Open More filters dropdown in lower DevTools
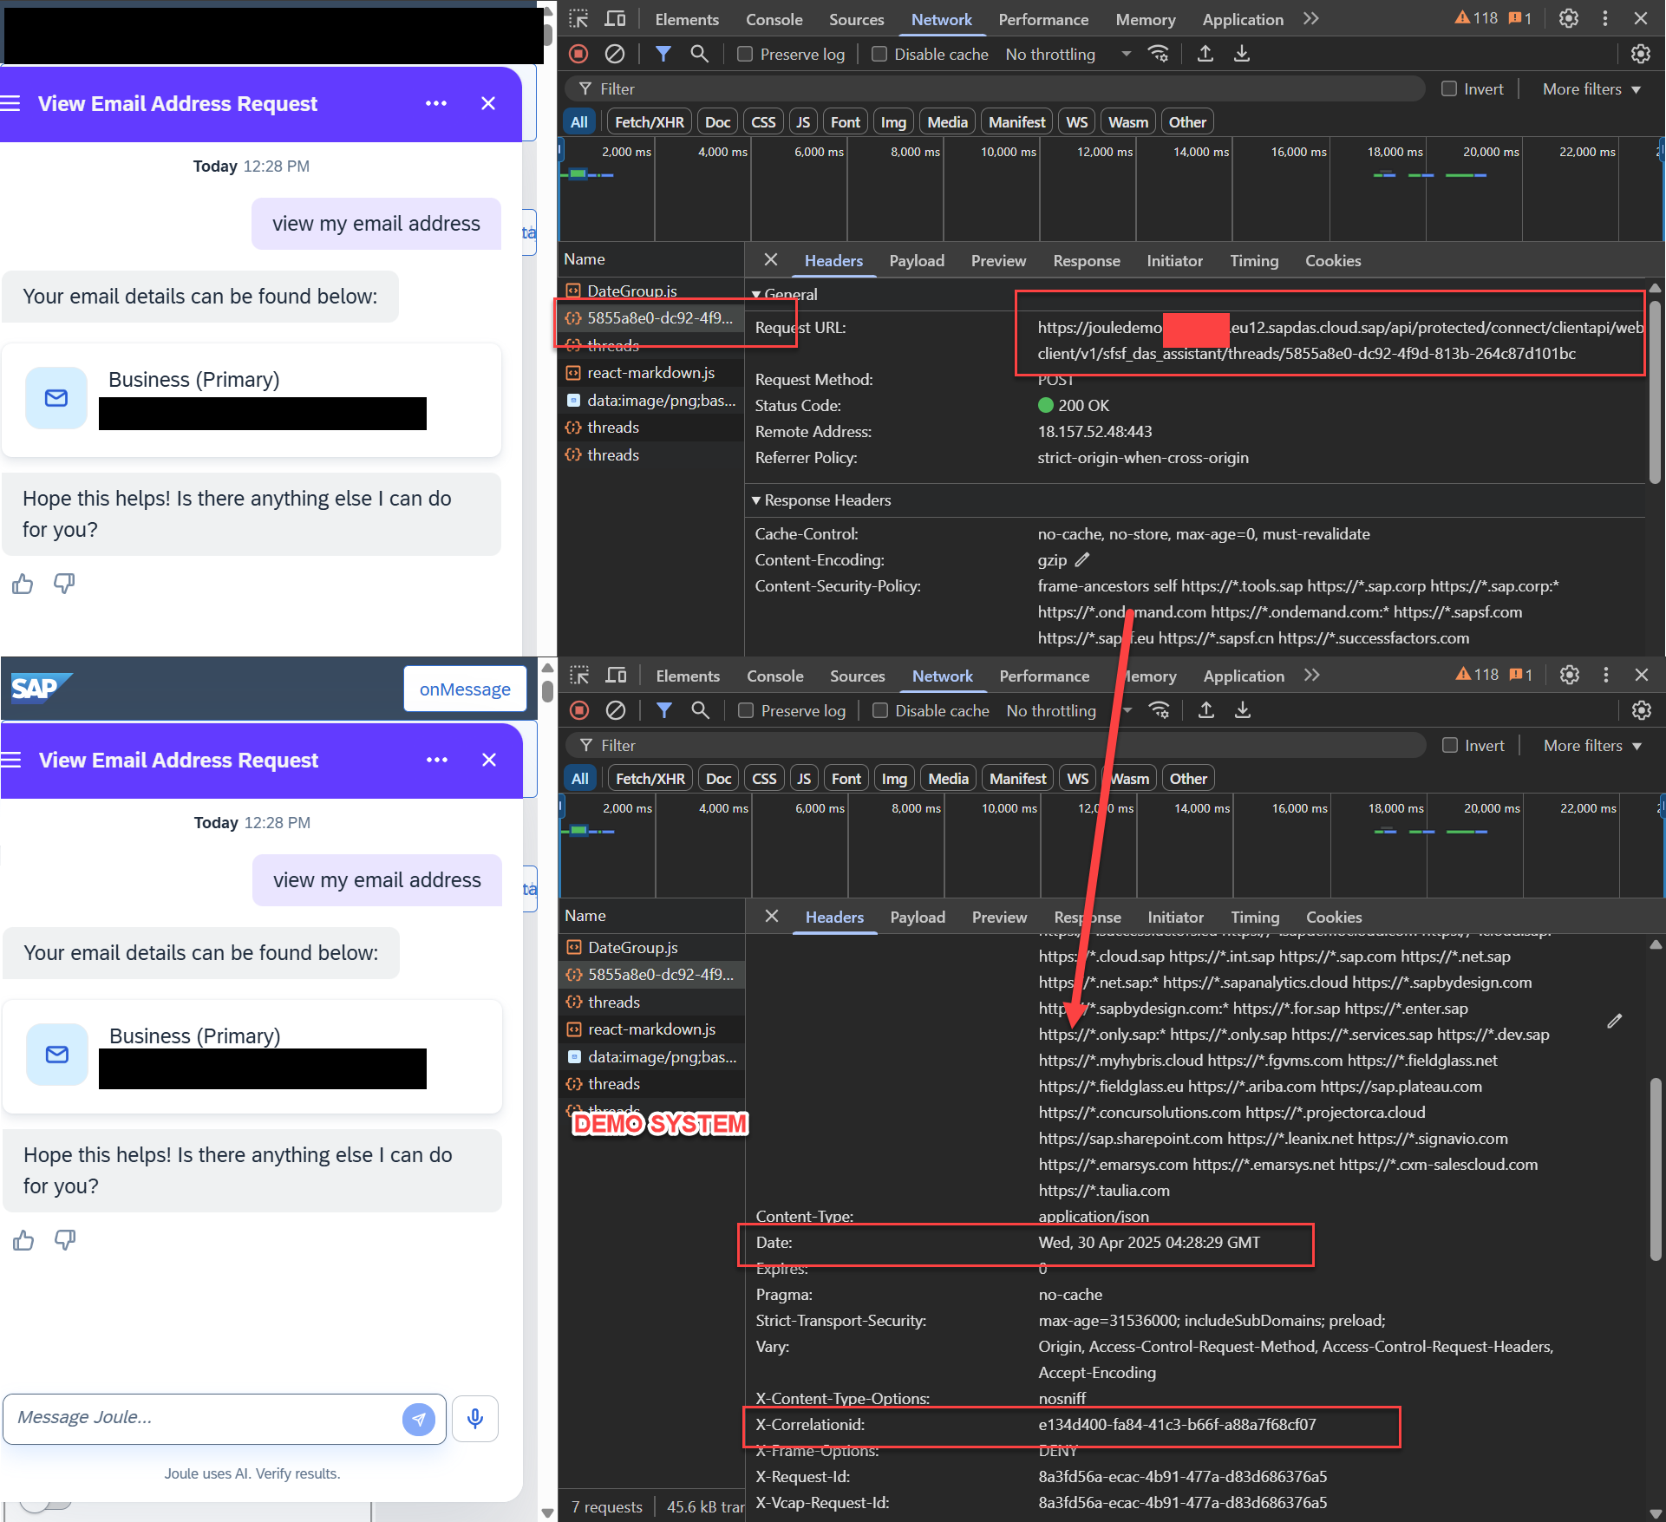This screenshot has width=1666, height=1522. (x=1592, y=745)
